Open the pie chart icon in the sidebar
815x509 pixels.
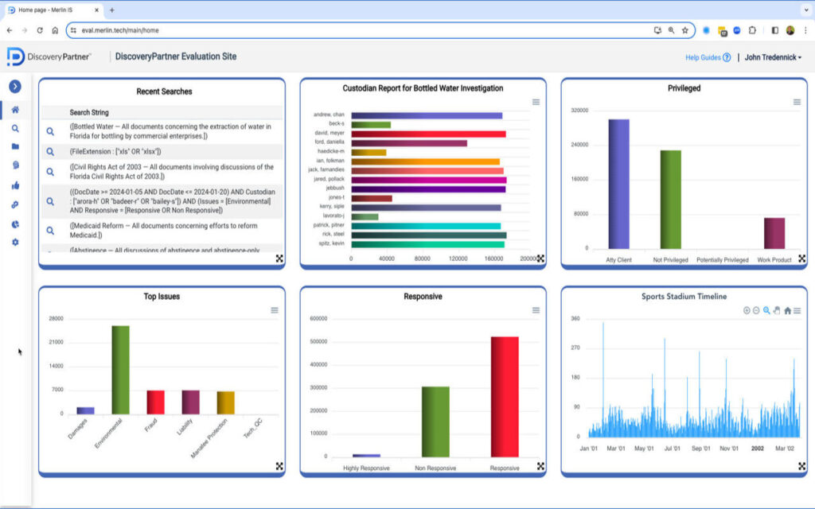tap(14, 224)
